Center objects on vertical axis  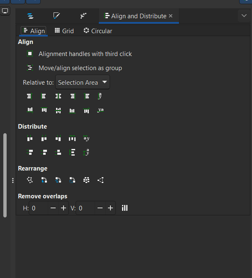[x=58, y=96]
